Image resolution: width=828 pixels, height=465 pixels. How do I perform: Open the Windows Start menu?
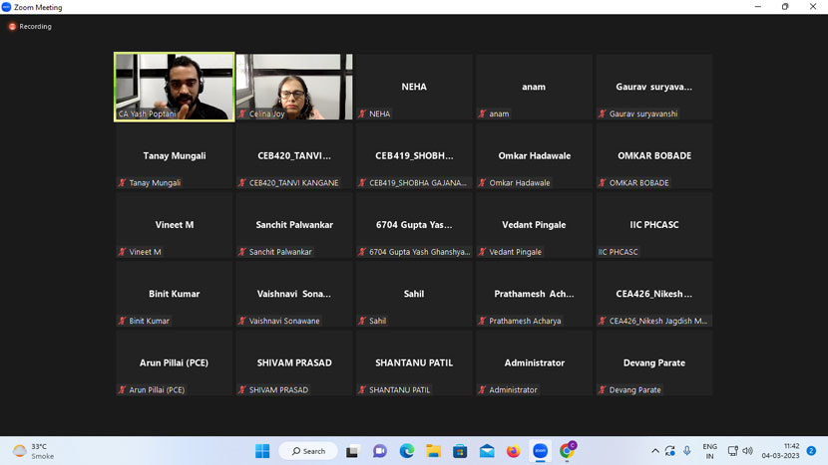(262, 451)
